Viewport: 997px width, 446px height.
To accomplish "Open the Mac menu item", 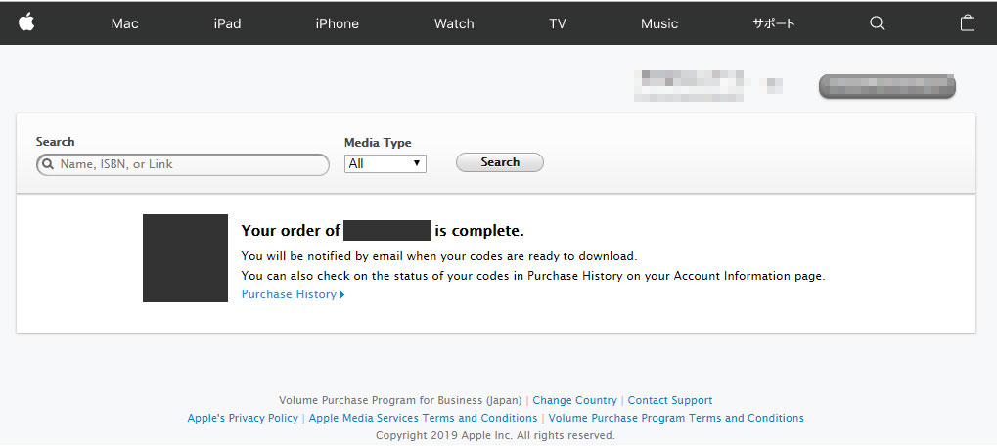I will [124, 23].
